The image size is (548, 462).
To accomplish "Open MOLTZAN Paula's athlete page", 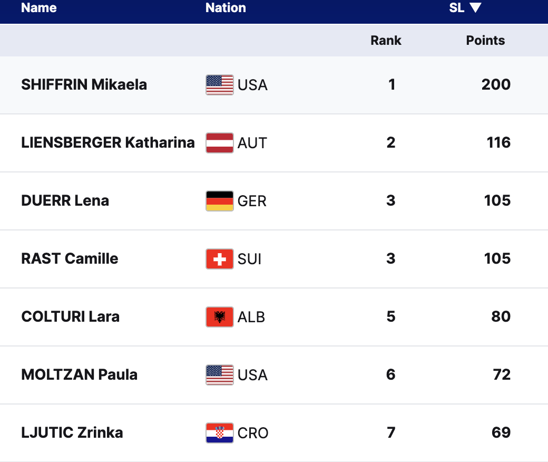I will 79,375.
